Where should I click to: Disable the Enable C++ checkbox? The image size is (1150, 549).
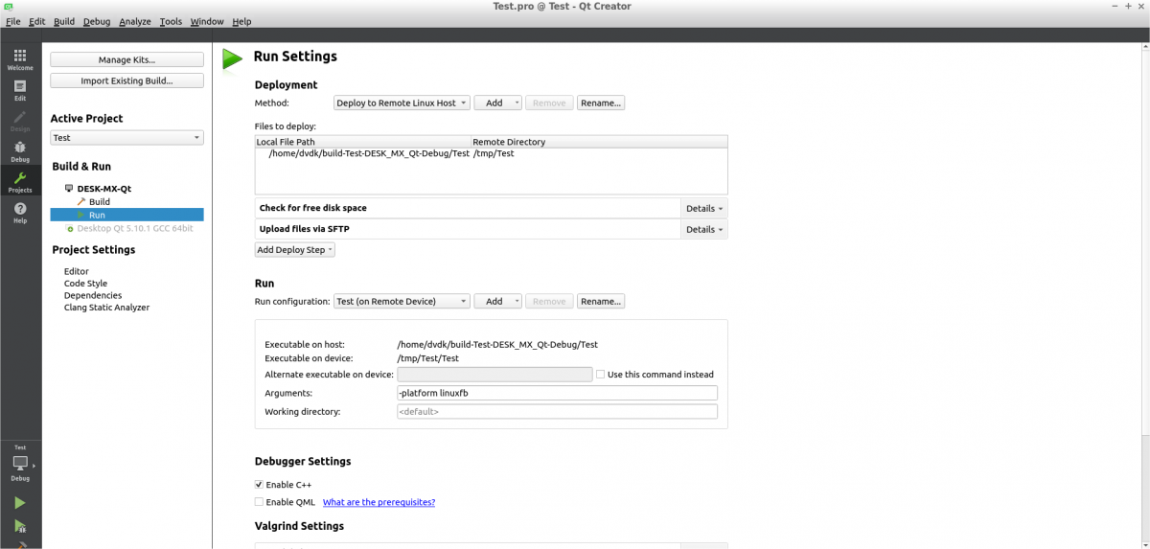pos(259,485)
